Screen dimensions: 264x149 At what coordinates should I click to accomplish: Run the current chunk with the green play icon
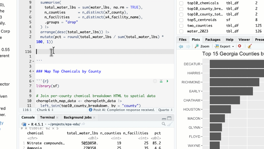point(167,81)
